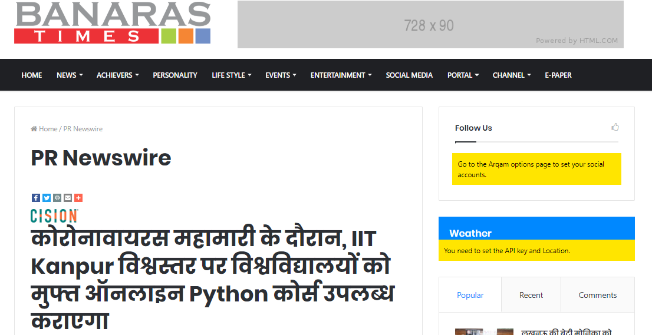This screenshot has height=335, width=652.
Task: Click the Twitter share icon
Action: pyautogui.click(x=47, y=198)
